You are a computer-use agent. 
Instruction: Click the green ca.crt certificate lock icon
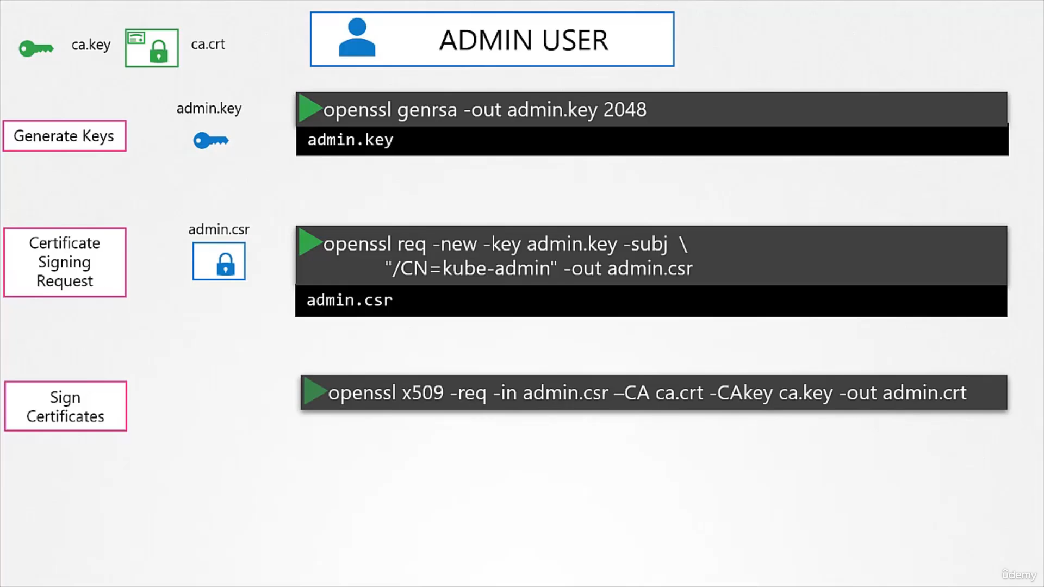point(152,48)
